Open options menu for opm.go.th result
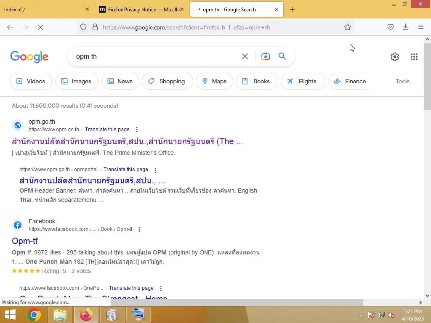 click(x=137, y=130)
